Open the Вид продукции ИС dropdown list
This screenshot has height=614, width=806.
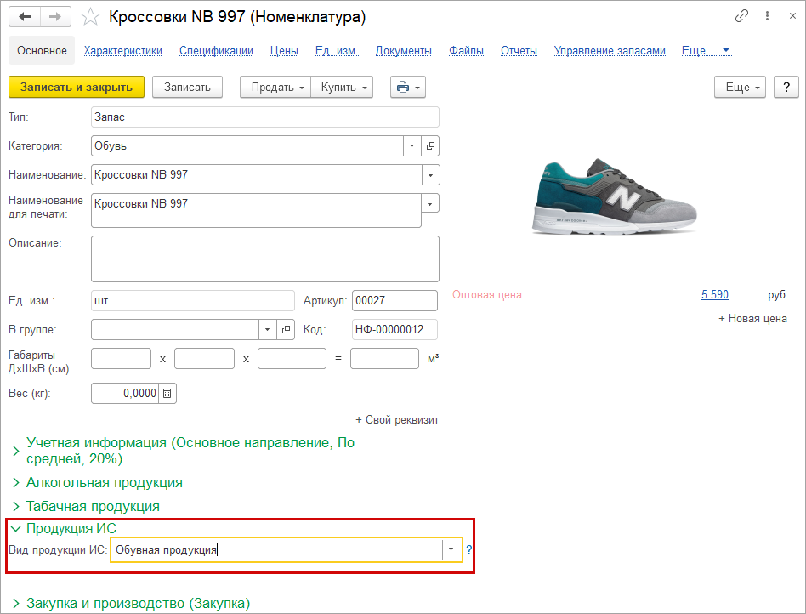451,549
